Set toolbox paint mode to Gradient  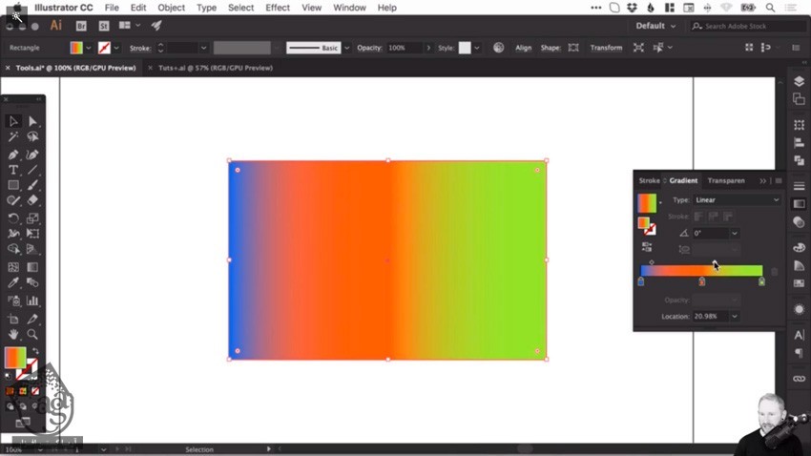click(22, 391)
